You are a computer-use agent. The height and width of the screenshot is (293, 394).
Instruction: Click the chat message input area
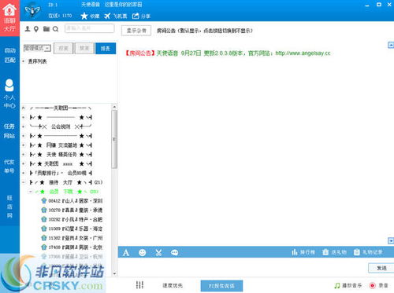(243, 267)
